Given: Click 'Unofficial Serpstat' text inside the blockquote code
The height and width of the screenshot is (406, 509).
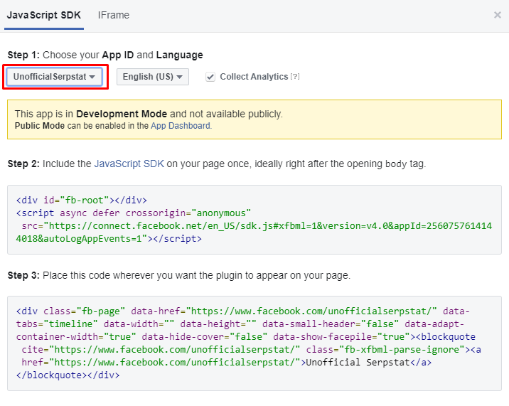Looking at the screenshot, I should click(358, 362).
